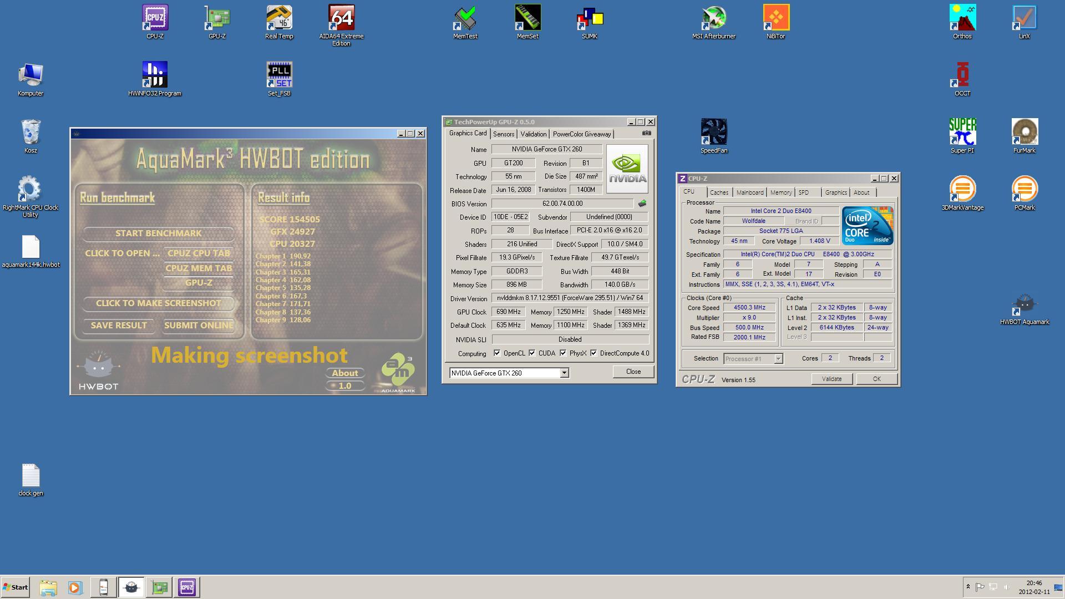Click the BIOS save icon in GPU-Z
1065x599 pixels.
[x=642, y=204]
